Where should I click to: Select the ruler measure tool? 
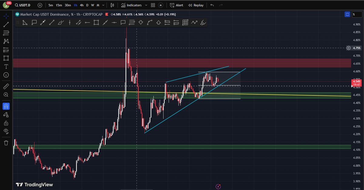click(x=6, y=86)
